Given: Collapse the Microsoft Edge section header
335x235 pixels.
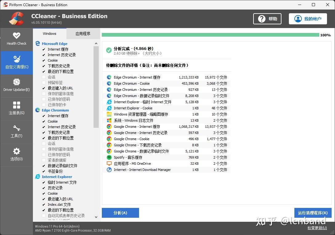Looking at the screenshot, I should 54,44.
